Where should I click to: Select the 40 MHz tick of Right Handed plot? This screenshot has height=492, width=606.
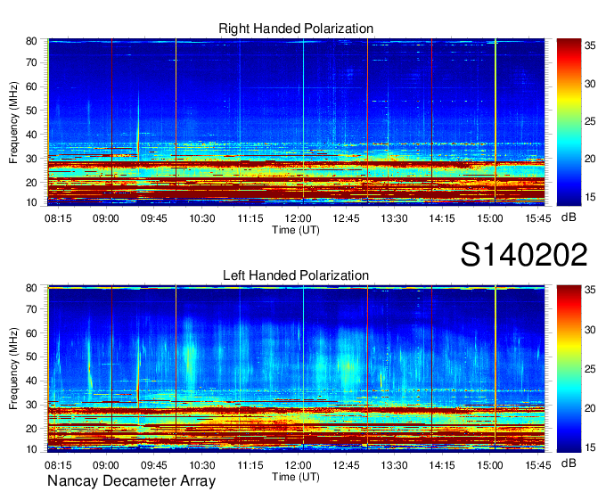(x=31, y=135)
